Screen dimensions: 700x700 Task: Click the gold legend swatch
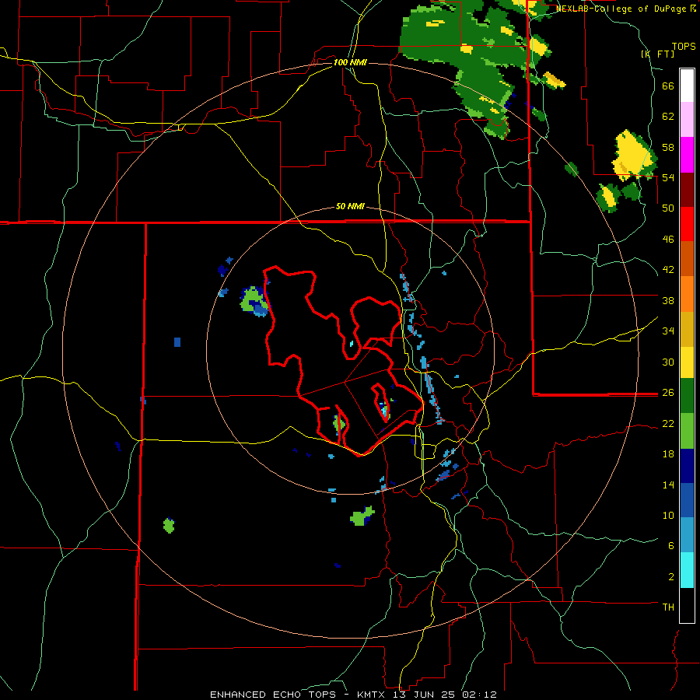(687, 329)
